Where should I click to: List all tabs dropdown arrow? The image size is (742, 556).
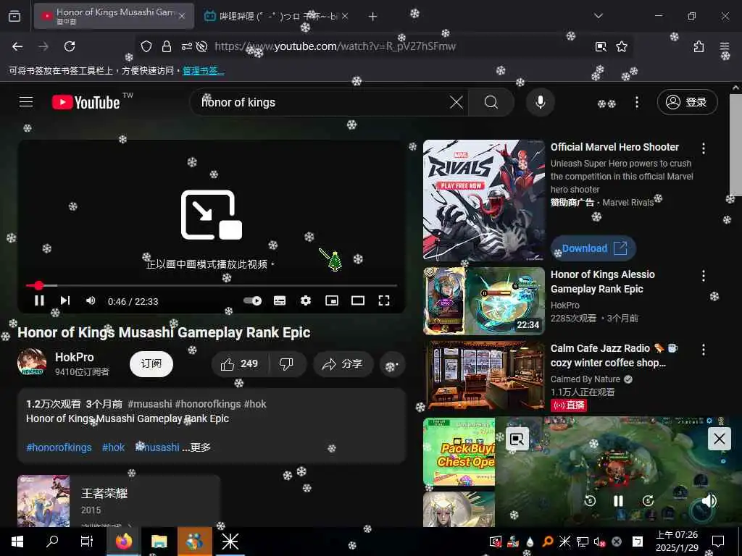598,16
